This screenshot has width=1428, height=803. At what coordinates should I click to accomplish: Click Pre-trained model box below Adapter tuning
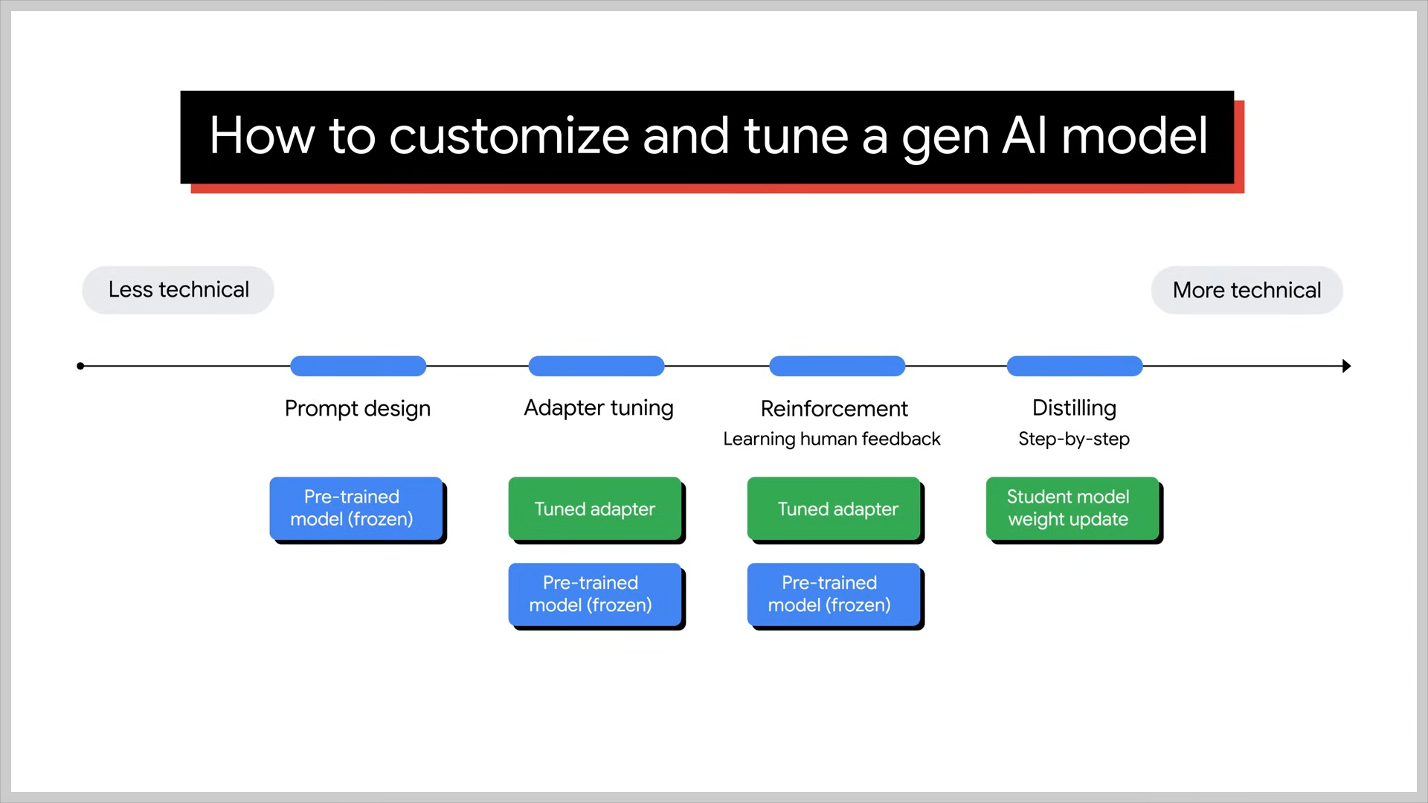[x=595, y=594]
